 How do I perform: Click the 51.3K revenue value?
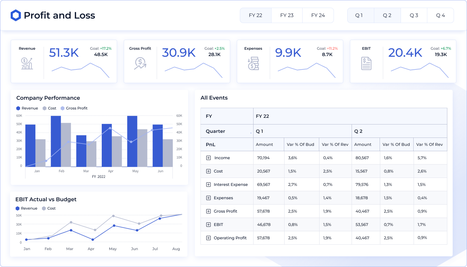(64, 53)
